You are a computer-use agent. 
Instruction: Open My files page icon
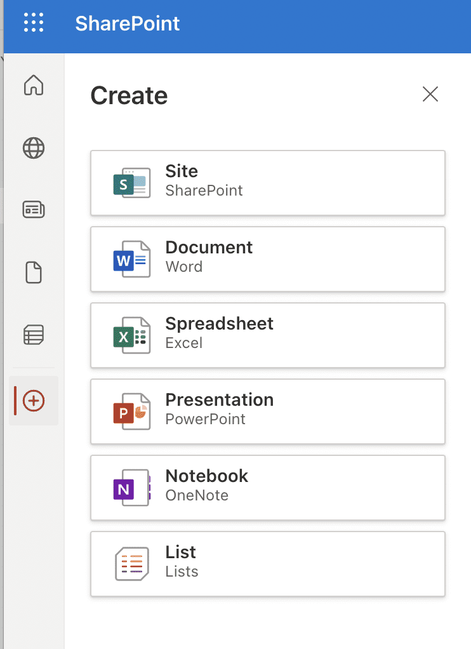34,272
